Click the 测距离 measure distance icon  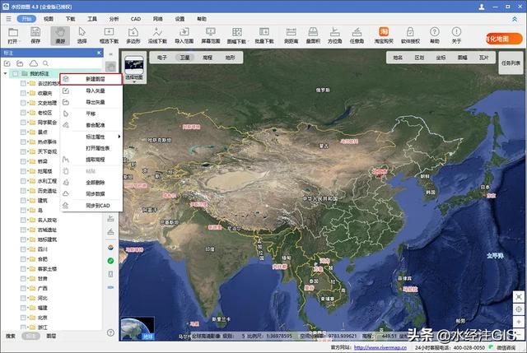(x=291, y=32)
